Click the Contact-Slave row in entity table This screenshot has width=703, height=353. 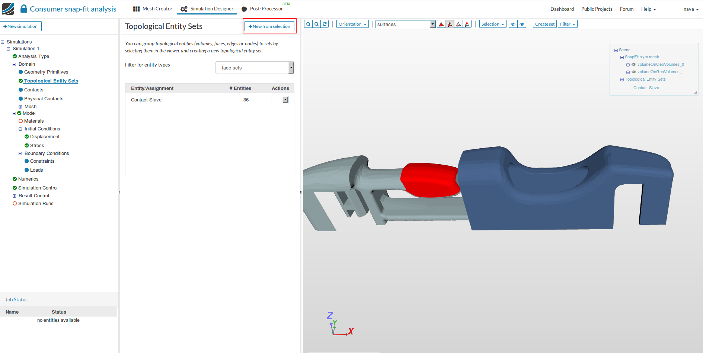point(210,100)
